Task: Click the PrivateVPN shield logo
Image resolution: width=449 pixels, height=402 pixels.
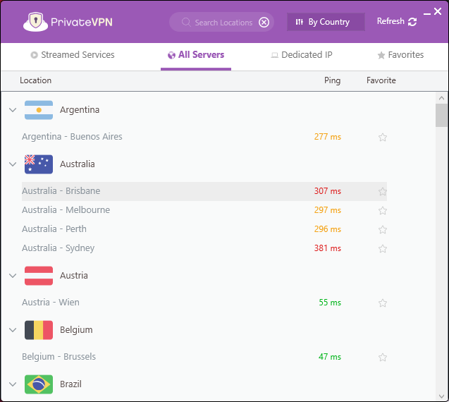Action: tap(35, 22)
